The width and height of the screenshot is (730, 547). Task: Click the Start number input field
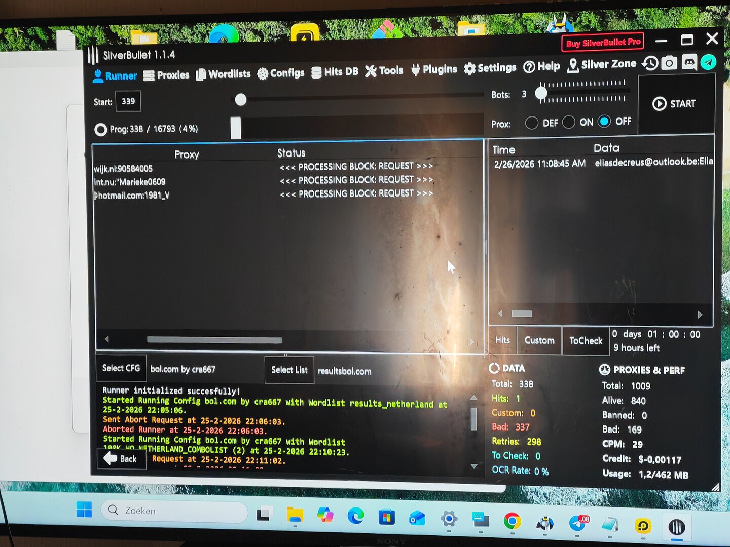[128, 101]
